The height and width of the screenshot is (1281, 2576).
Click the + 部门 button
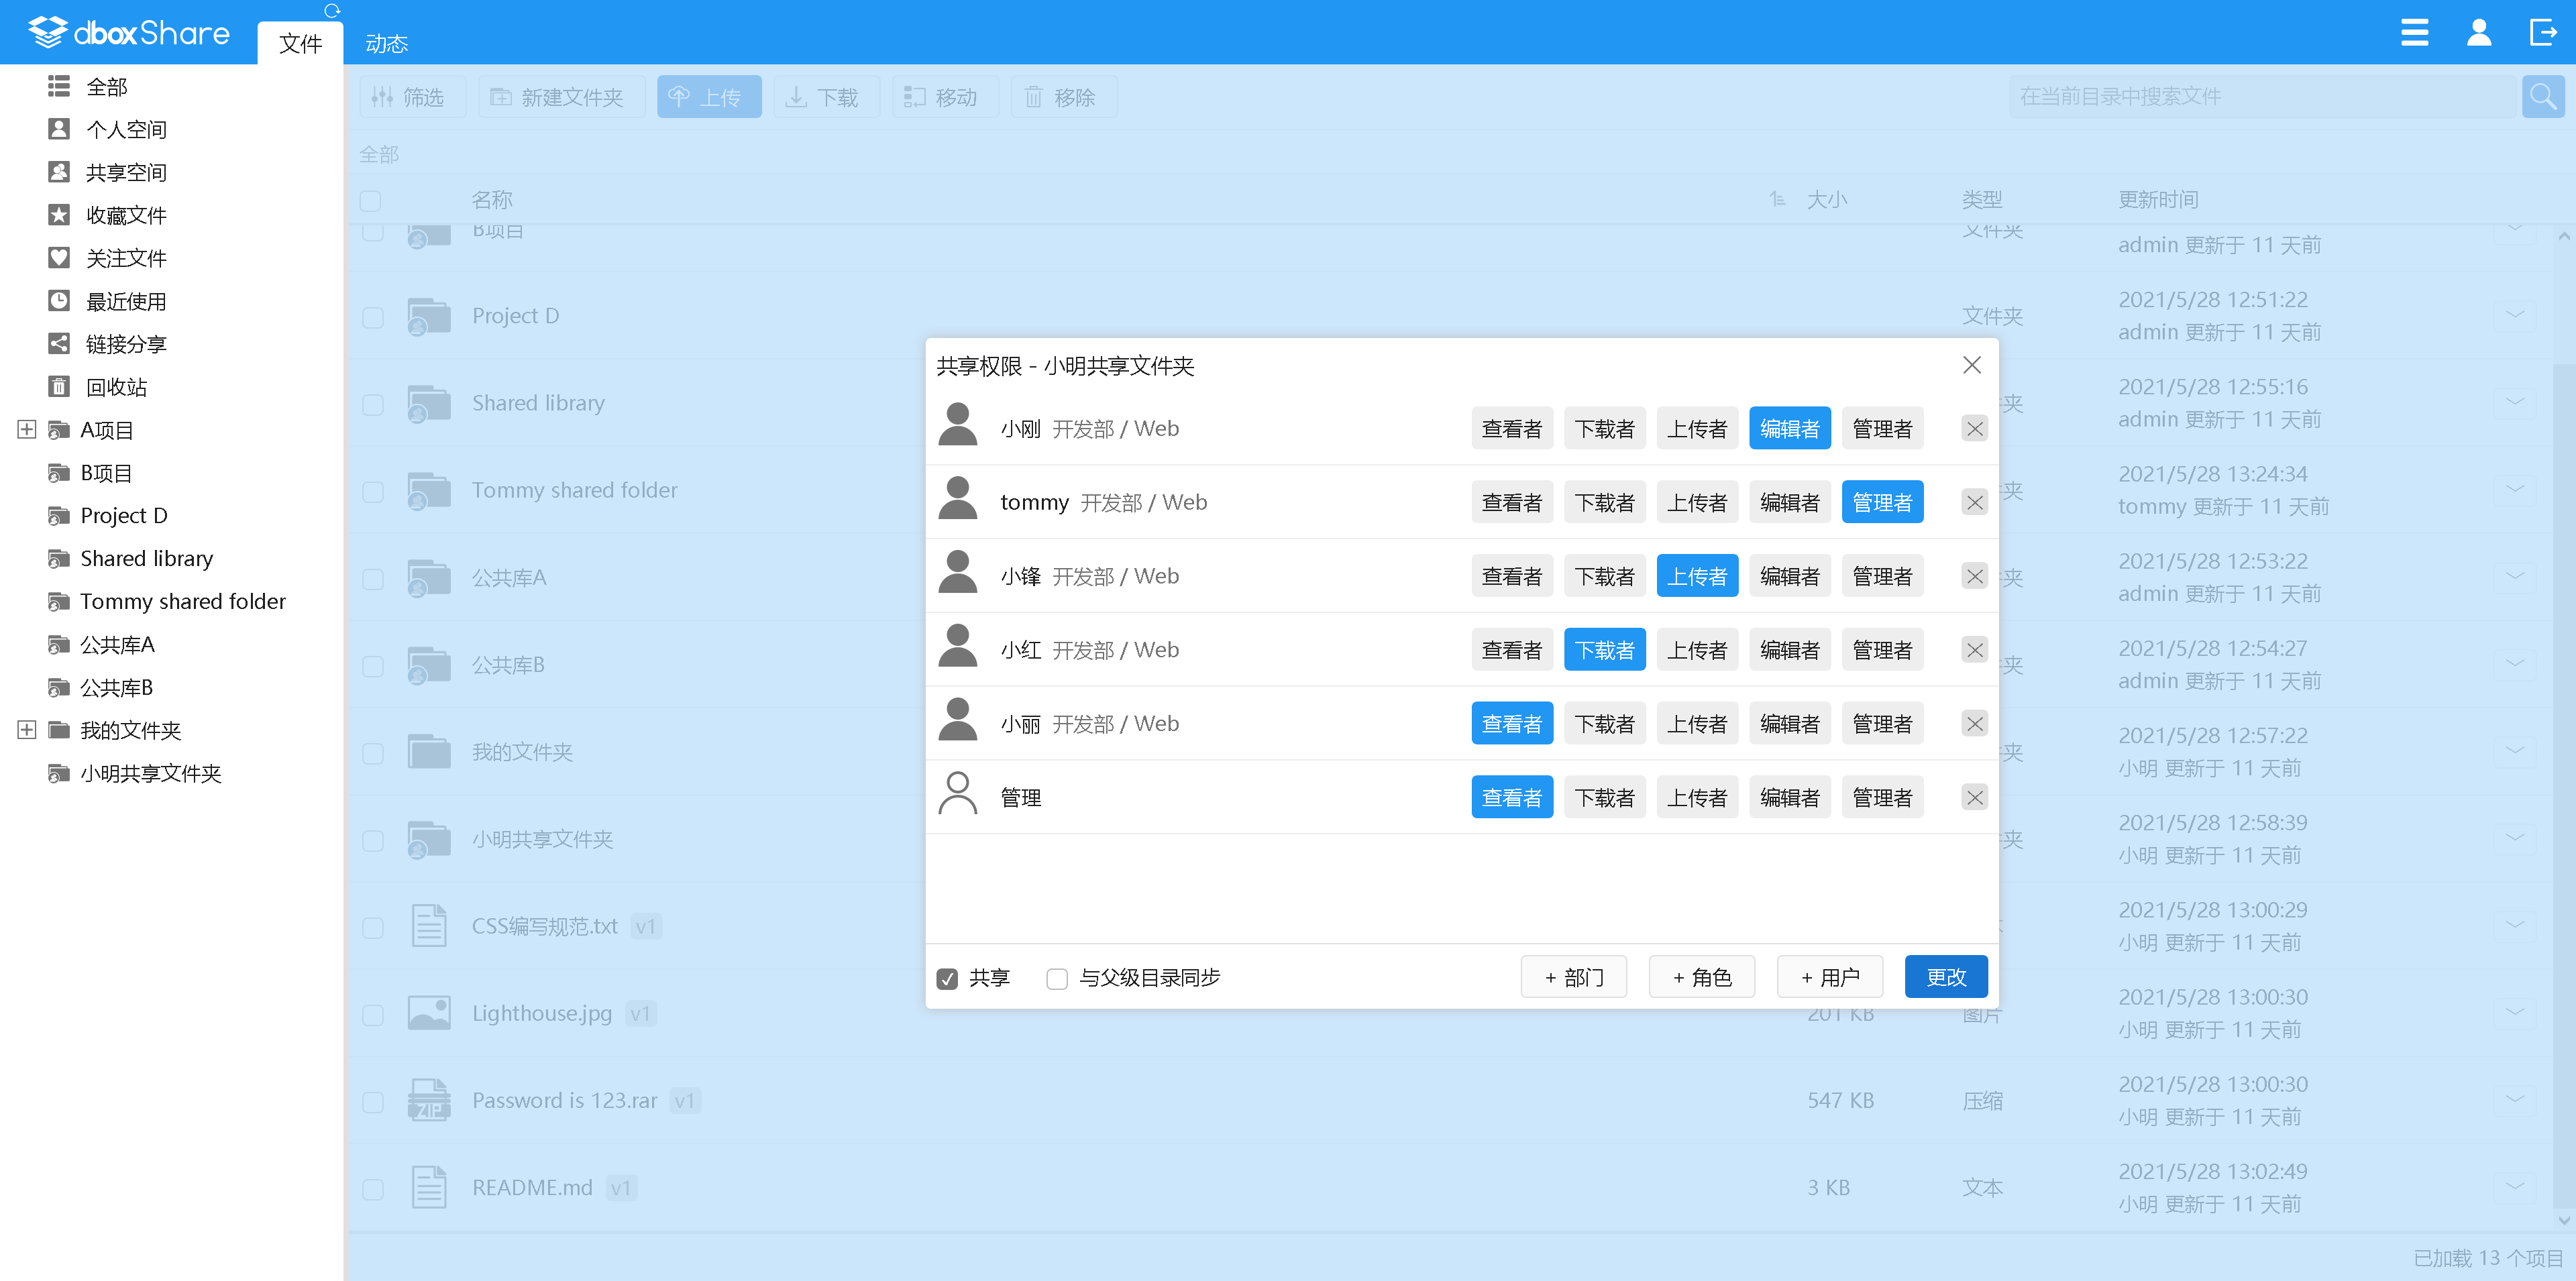click(x=1573, y=977)
